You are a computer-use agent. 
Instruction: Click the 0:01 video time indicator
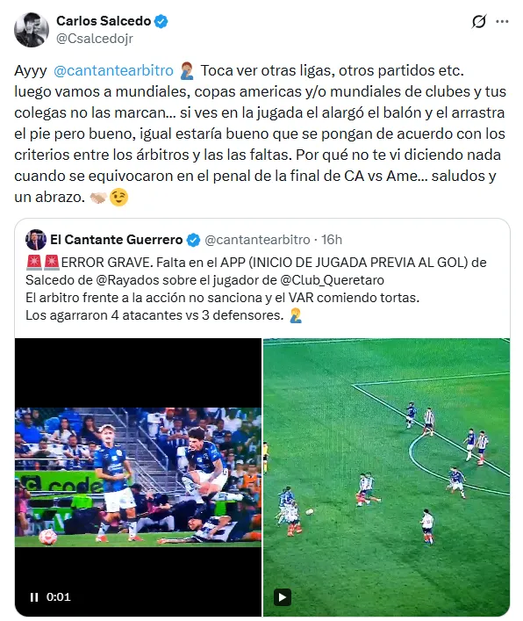point(59,596)
